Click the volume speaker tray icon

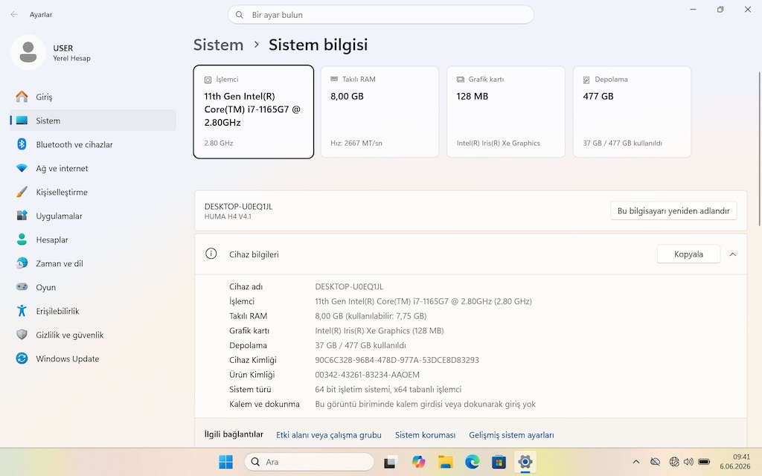(688, 462)
